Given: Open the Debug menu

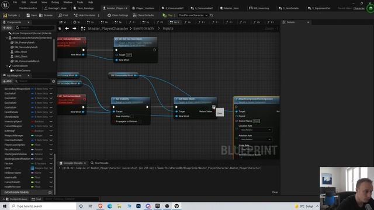Looking at the screenshot, I should point(55,2).
